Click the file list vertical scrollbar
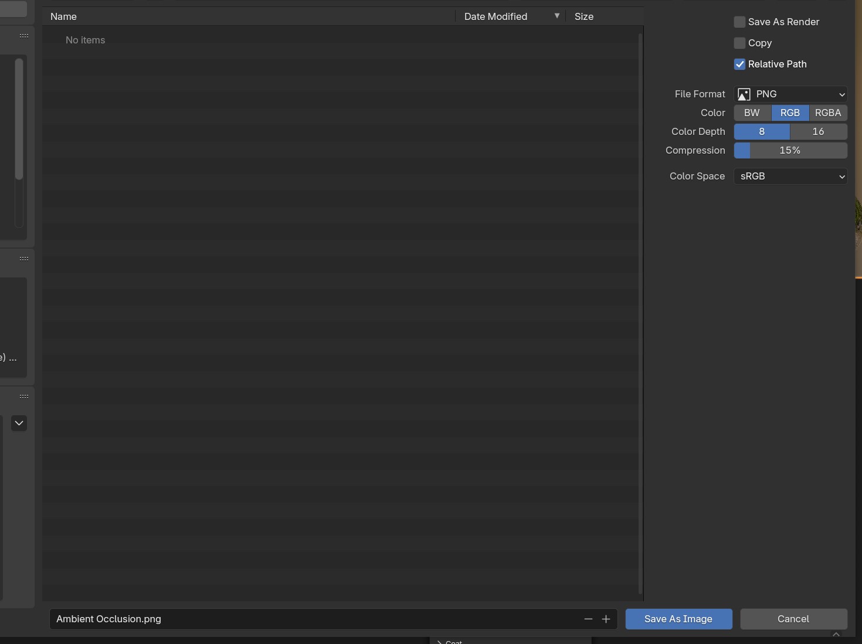The image size is (862, 644). point(640,314)
